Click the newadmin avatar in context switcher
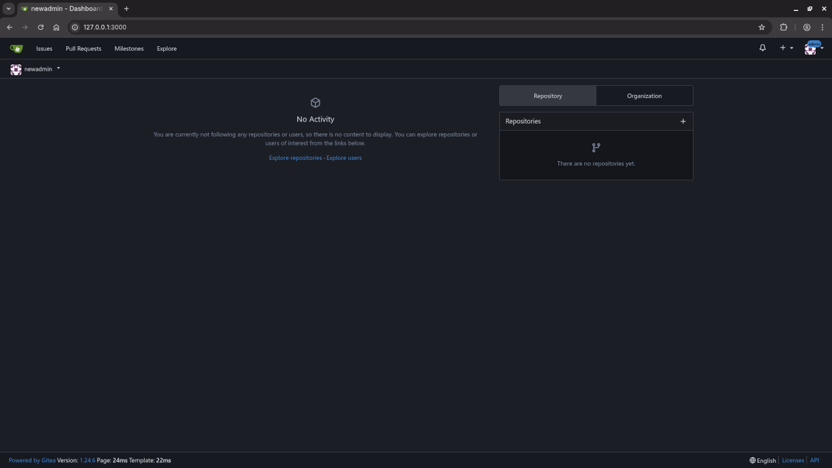This screenshot has width=832, height=468. [16, 69]
